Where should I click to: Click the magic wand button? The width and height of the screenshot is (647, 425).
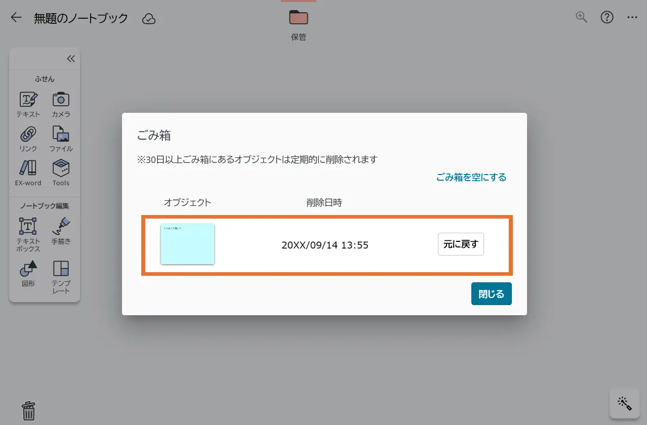pos(624,403)
